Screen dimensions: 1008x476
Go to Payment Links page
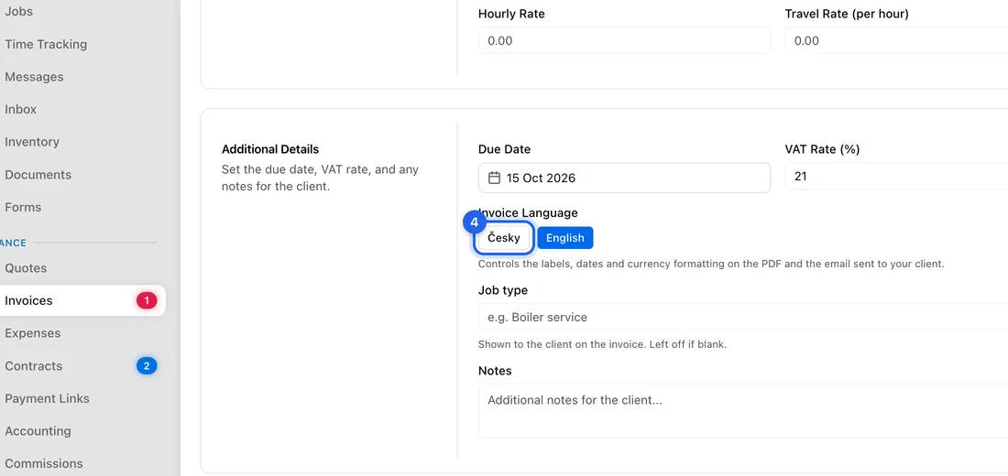coord(47,398)
